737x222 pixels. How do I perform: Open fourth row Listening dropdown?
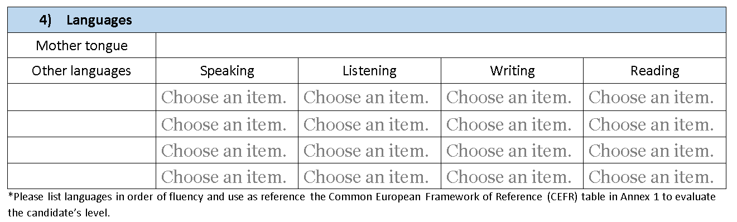366,177
